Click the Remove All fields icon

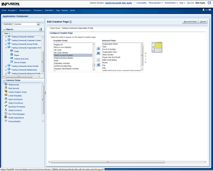98,64
